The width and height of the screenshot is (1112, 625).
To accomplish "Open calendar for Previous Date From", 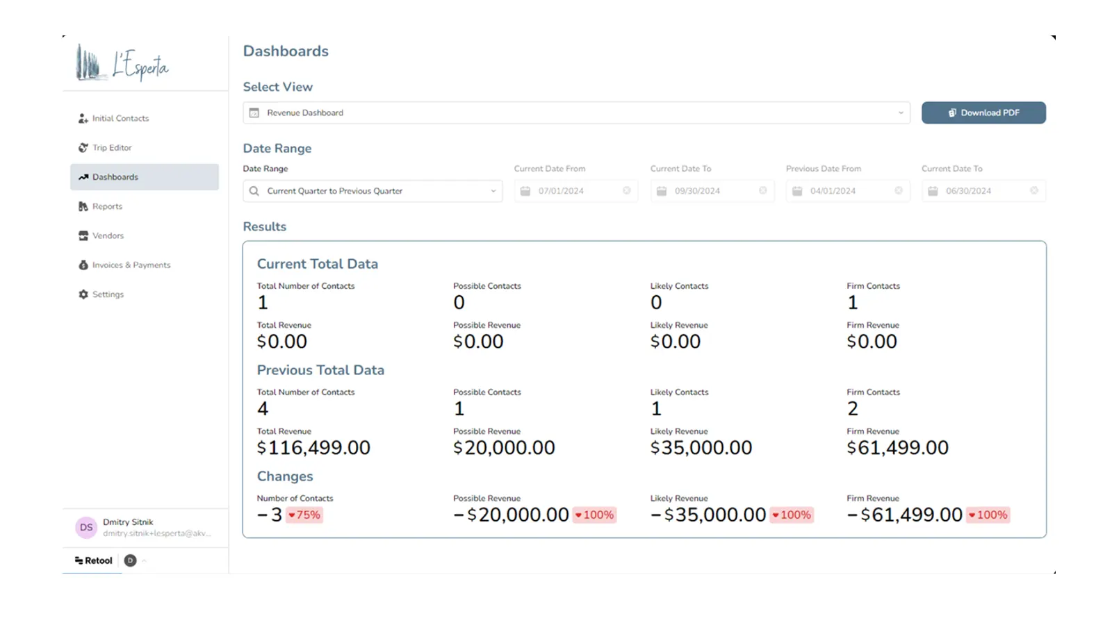I will (797, 191).
